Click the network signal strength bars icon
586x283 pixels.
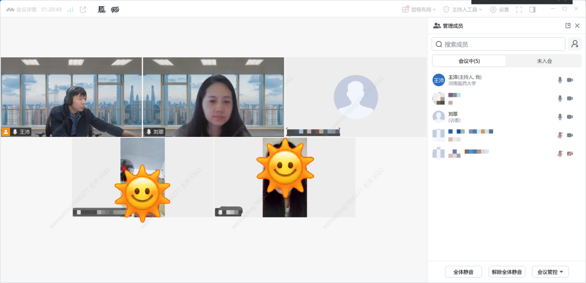[x=70, y=10]
